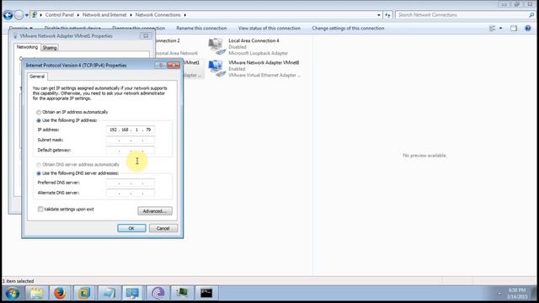This screenshot has height=303, width=539.
Task: Click Rename this connection in the toolbar
Action: tap(201, 28)
